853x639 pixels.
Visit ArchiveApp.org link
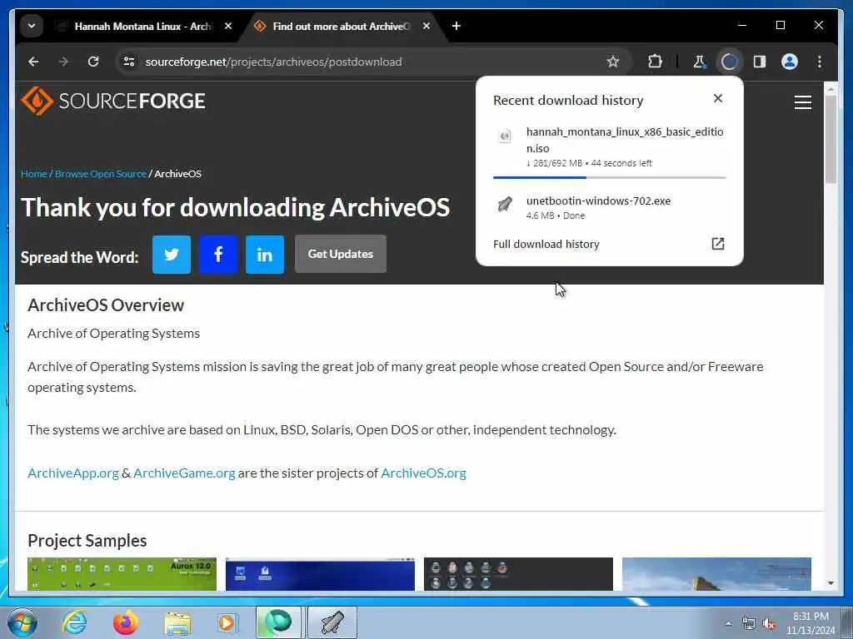click(73, 473)
